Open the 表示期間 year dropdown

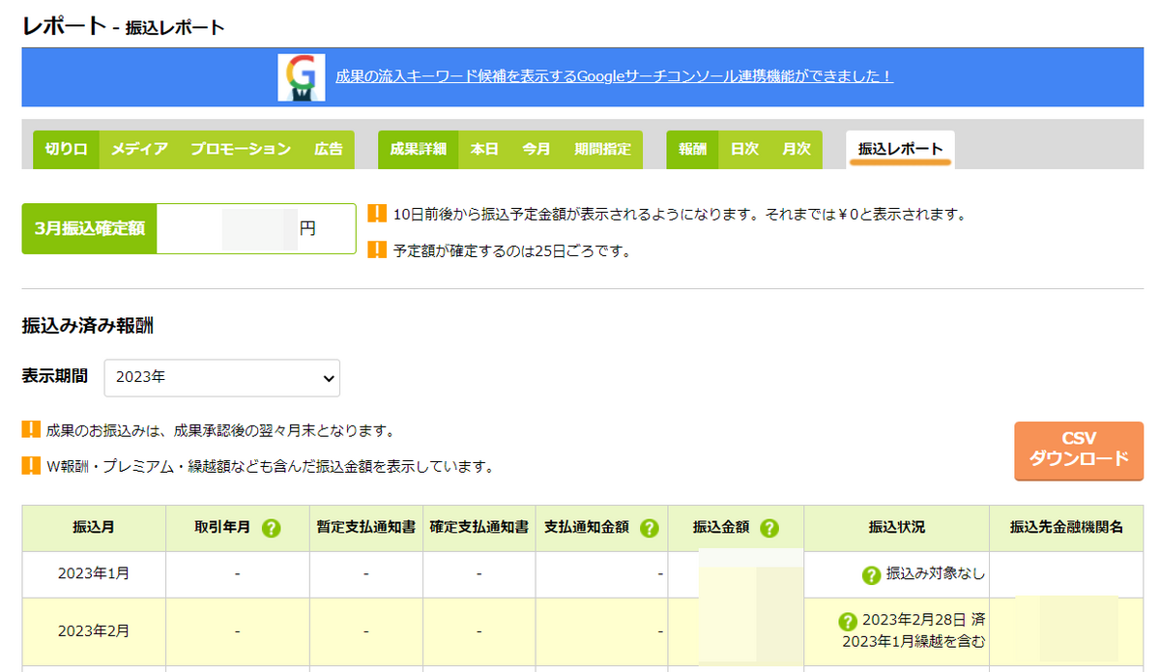pyautogui.click(x=221, y=377)
